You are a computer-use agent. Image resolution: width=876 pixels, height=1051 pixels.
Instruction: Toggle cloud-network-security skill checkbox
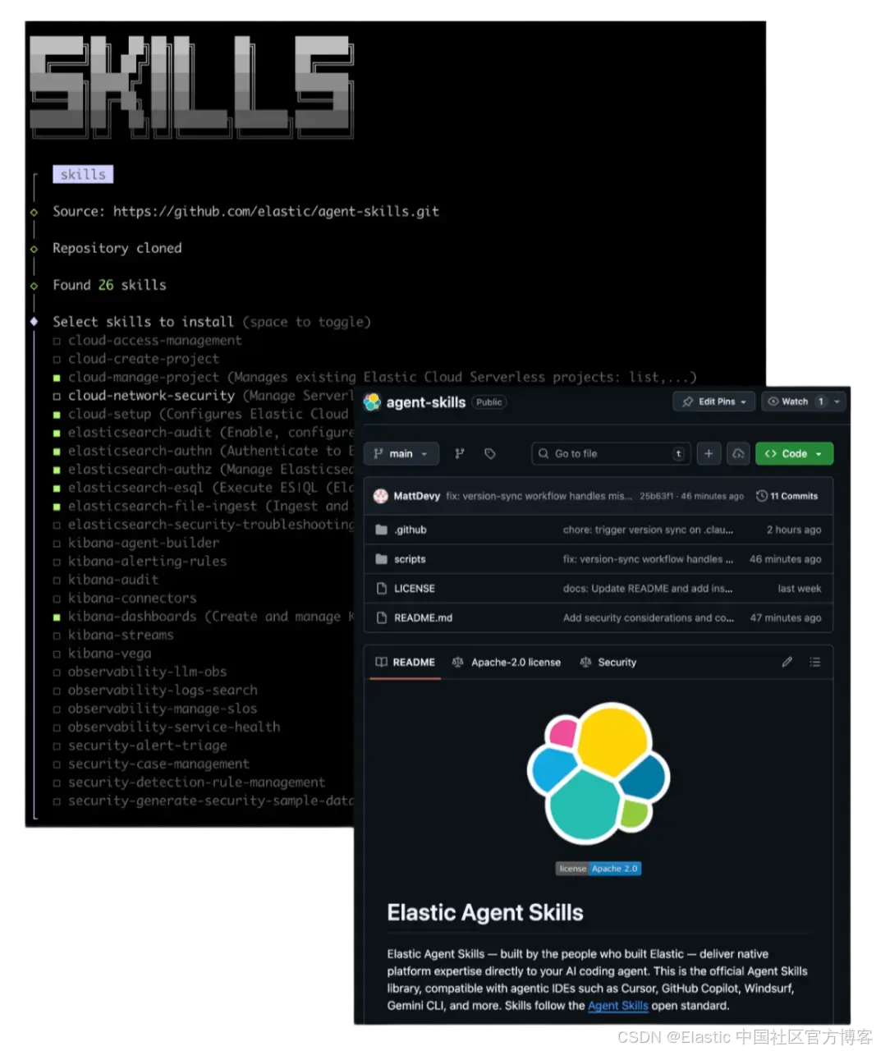click(x=57, y=397)
